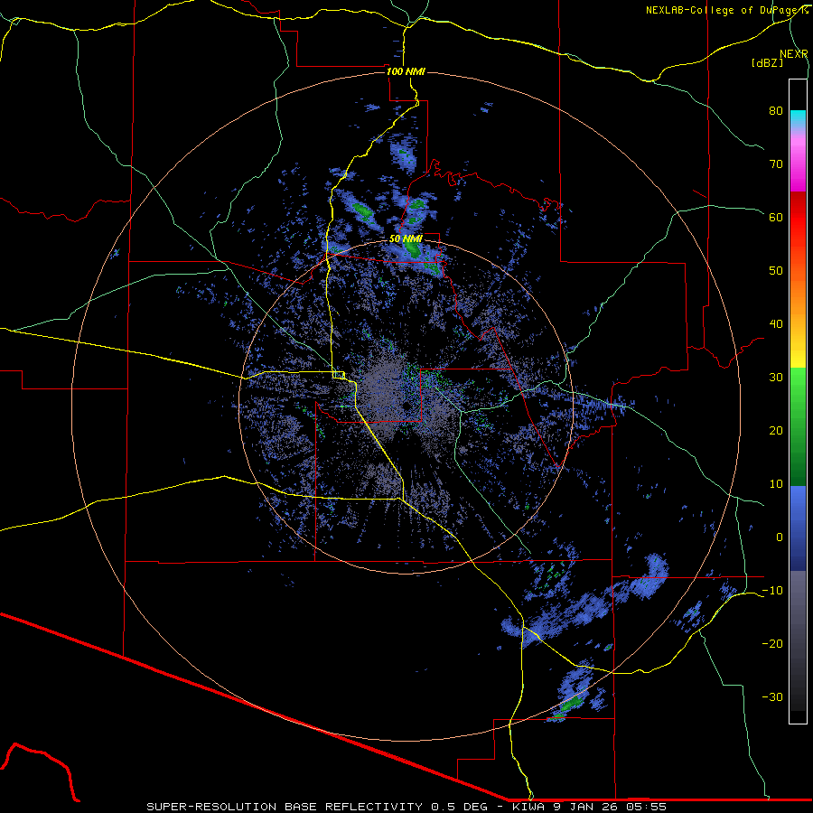The image size is (813, 813).
Task: Click the 9 JAN 26 date in the caption
Action: click(585, 807)
